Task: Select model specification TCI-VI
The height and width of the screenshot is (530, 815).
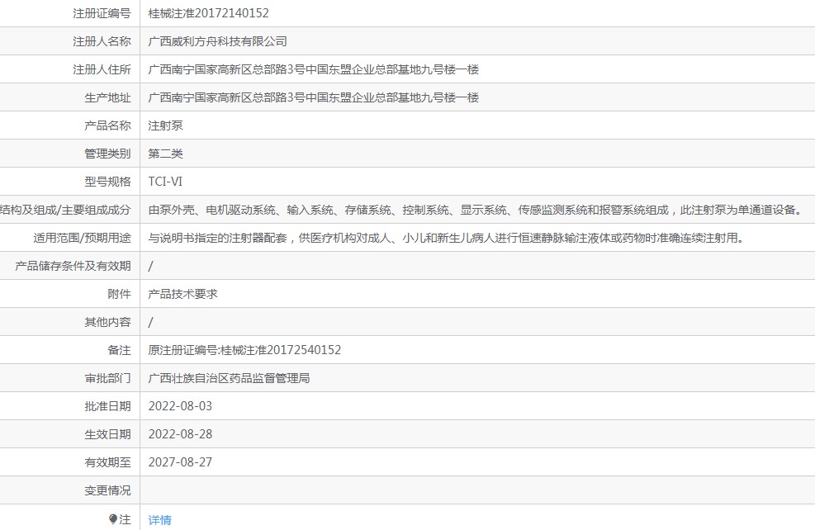Action: [165, 182]
